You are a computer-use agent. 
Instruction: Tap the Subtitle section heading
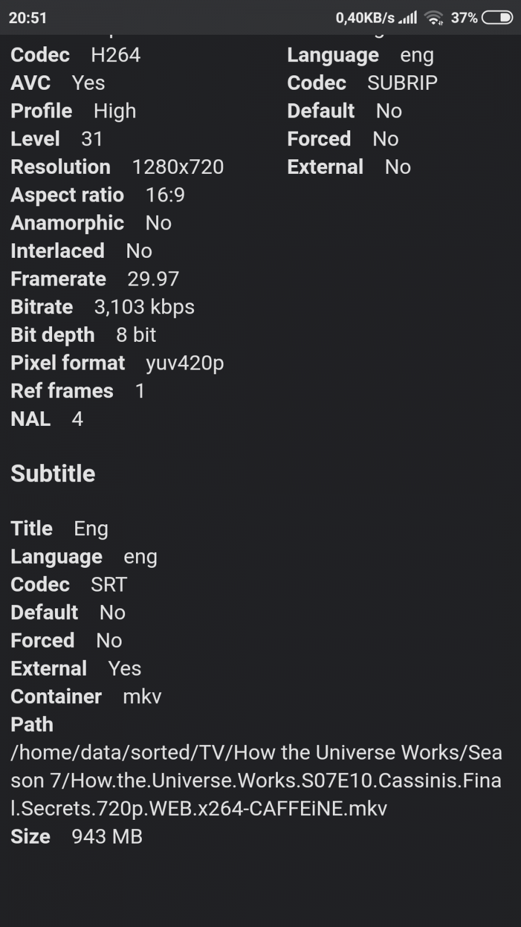click(53, 473)
